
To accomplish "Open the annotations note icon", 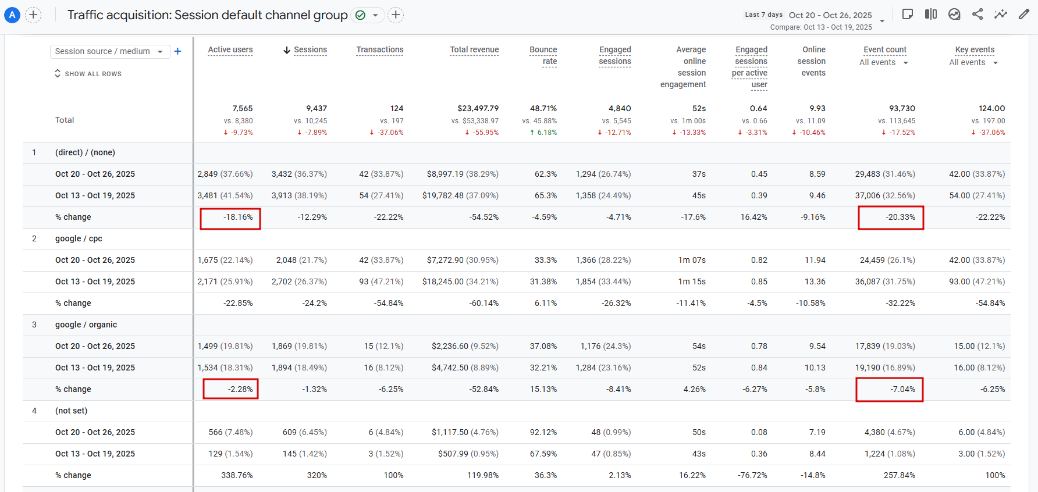I will (907, 15).
